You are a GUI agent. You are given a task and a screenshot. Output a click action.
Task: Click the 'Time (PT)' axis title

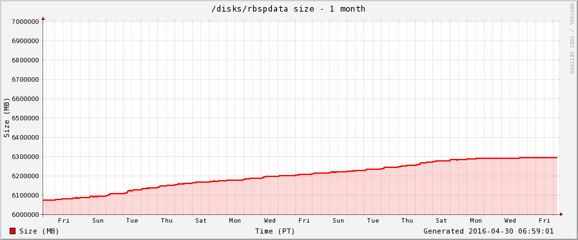pyautogui.click(x=275, y=231)
